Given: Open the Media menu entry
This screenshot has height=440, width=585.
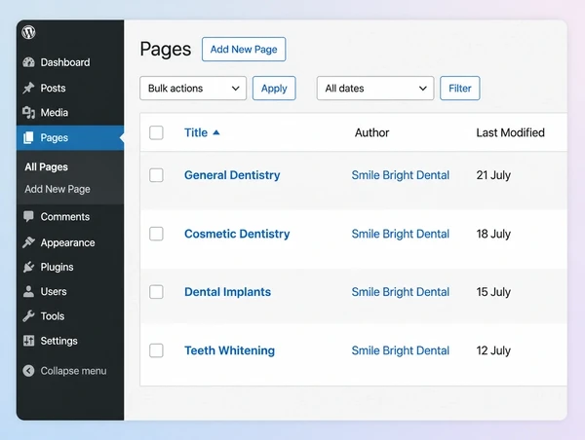Looking at the screenshot, I should click(x=55, y=113).
